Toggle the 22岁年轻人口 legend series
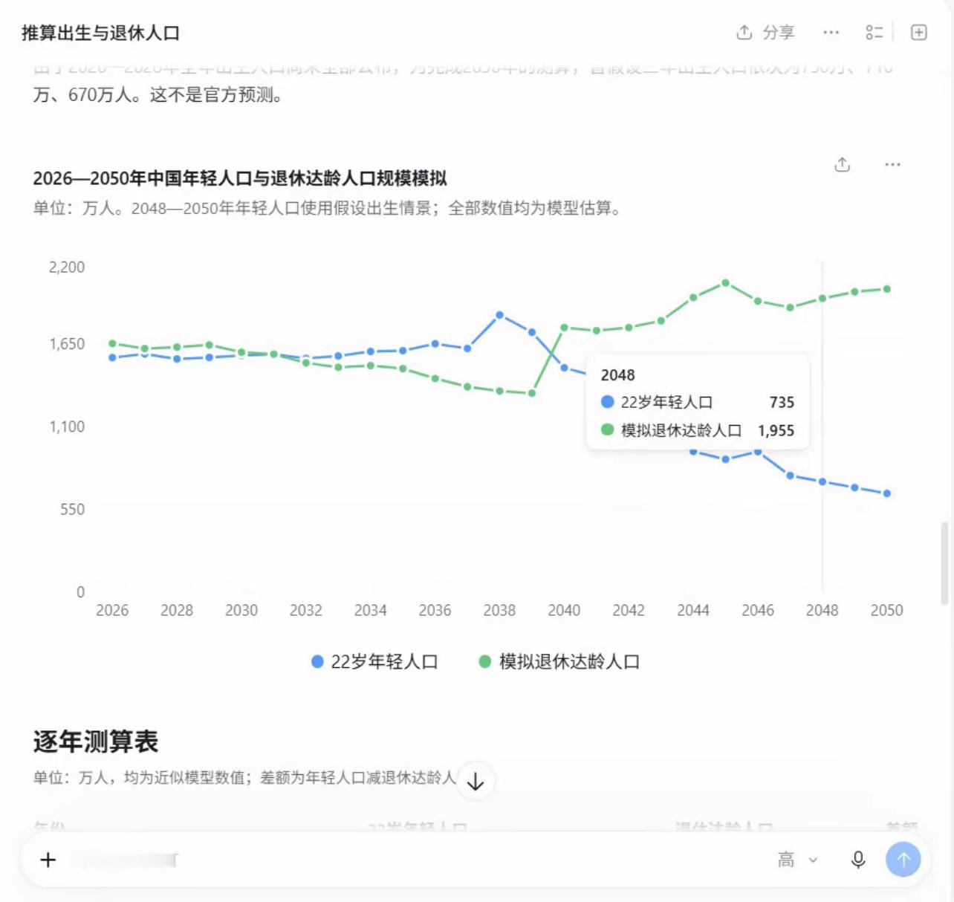The image size is (954, 902). pos(374,661)
